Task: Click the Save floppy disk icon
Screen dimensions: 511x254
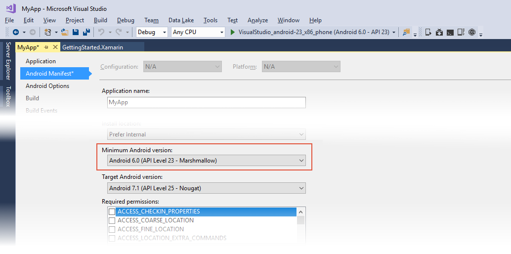Action: click(76, 32)
